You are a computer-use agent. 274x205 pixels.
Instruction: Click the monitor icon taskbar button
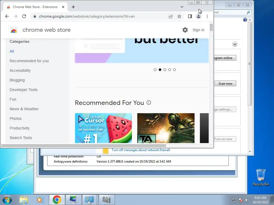click(x=73, y=200)
